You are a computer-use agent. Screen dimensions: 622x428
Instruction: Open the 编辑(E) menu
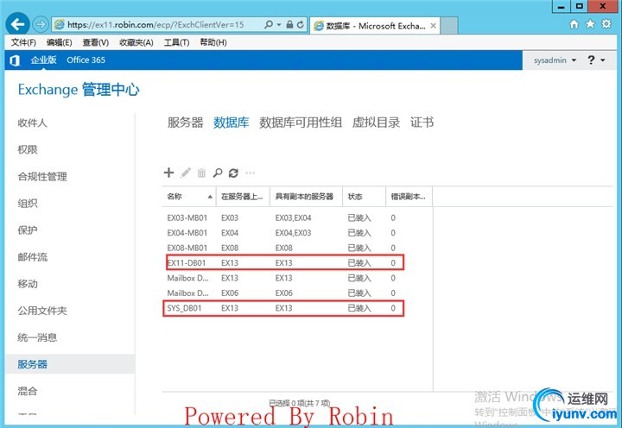tap(59, 42)
